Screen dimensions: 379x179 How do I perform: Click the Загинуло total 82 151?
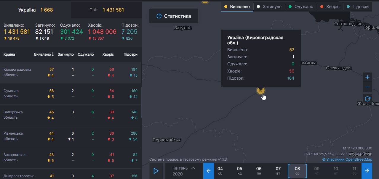(44, 32)
